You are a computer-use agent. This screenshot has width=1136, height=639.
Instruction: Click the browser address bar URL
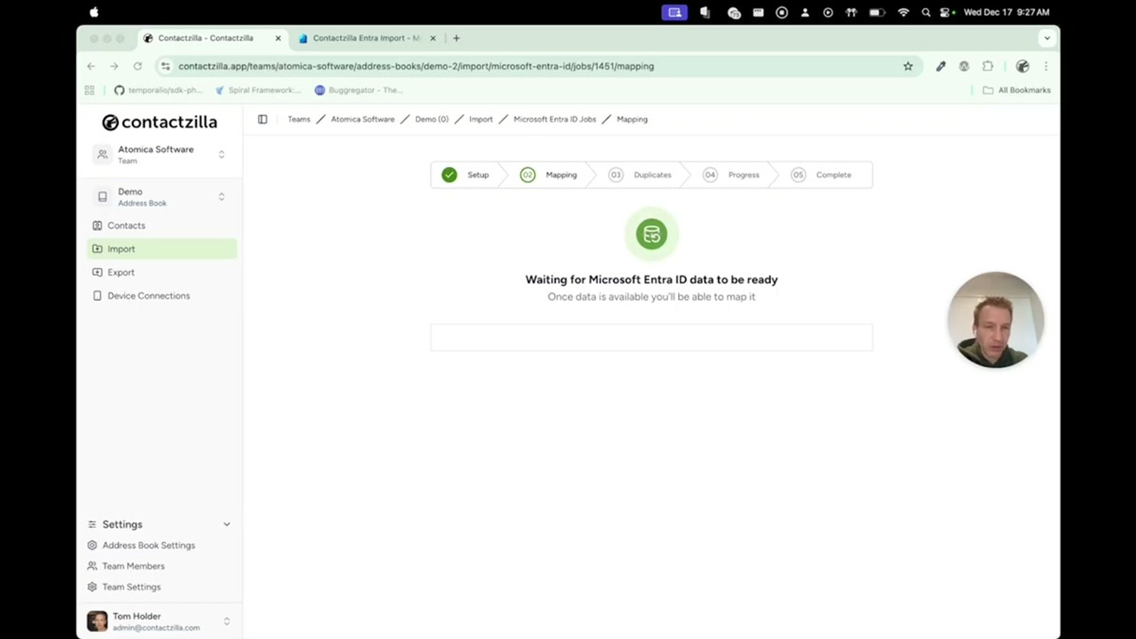coord(416,66)
